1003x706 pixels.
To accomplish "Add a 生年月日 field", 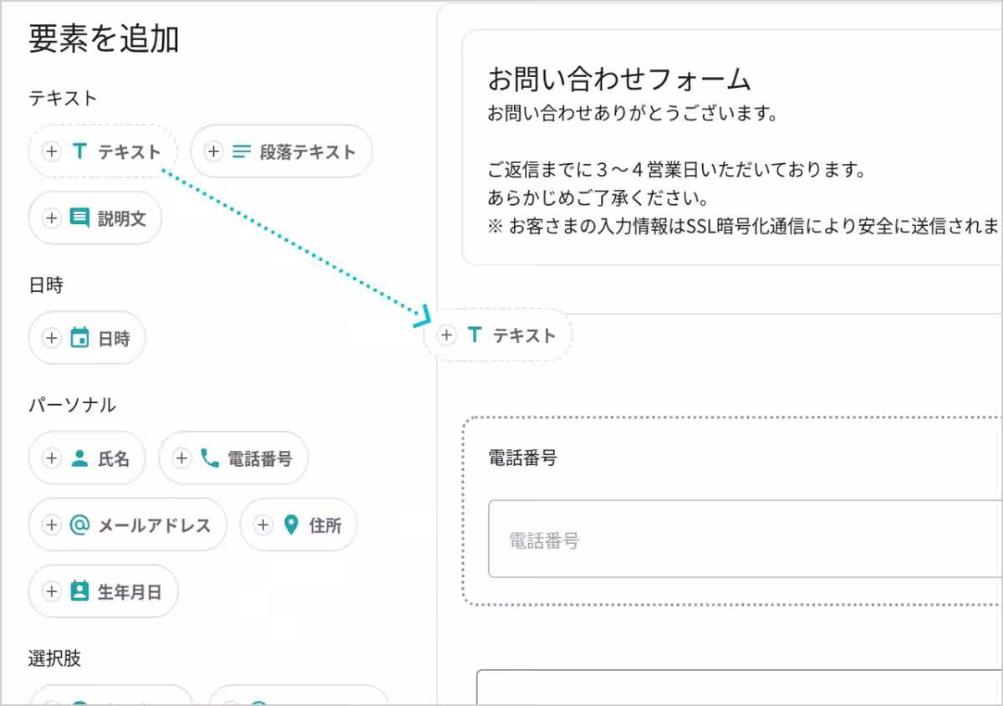I will [103, 591].
